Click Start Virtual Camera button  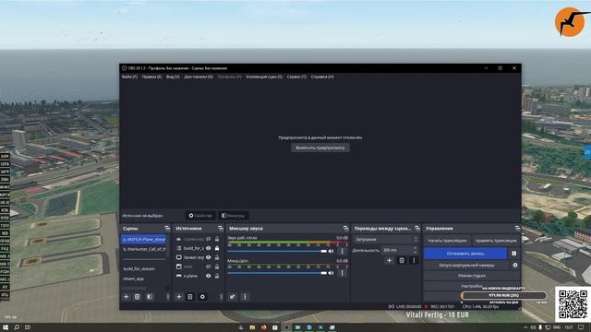(466, 265)
